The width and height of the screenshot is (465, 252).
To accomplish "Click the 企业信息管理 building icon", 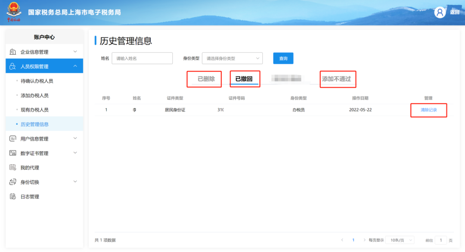I will tap(13, 52).
